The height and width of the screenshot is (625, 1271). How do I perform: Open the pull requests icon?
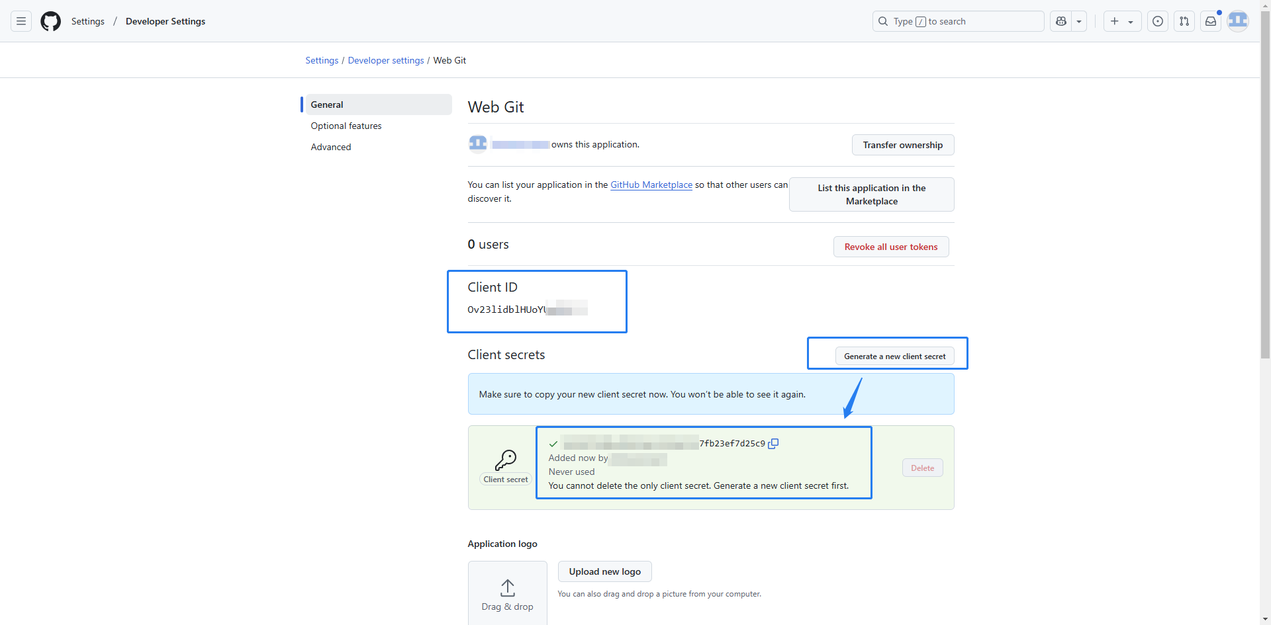coord(1184,21)
